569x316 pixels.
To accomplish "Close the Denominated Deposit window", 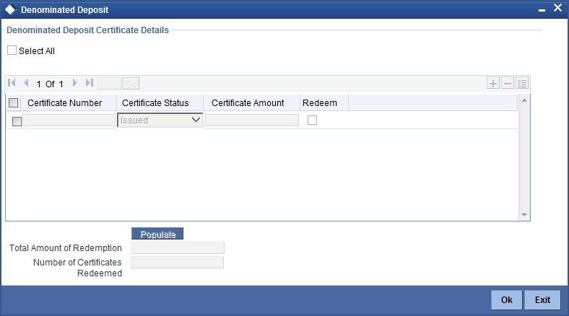I will pyautogui.click(x=557, y=8).
